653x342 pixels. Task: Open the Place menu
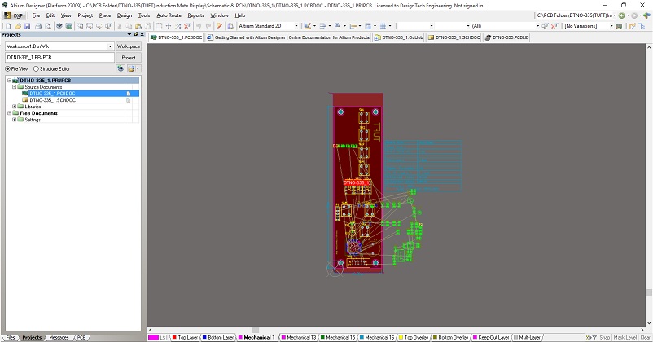[105, 15]
